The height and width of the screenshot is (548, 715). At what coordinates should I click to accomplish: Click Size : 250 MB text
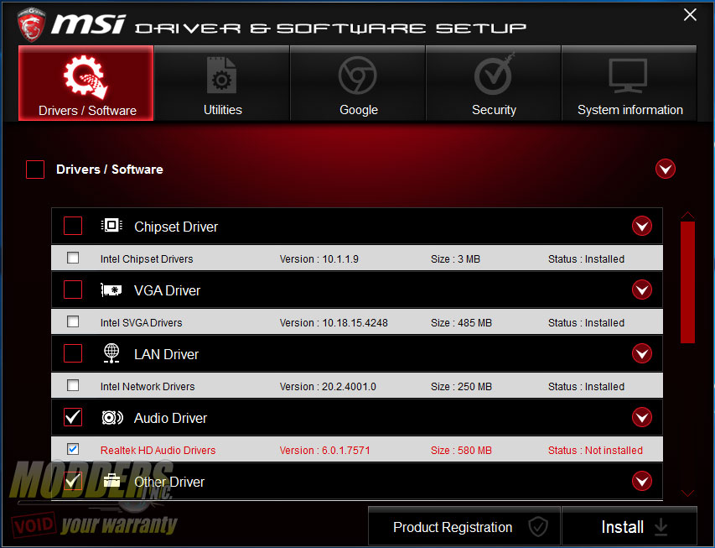462,387
